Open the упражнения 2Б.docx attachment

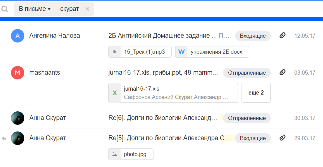tap(212, 52)
